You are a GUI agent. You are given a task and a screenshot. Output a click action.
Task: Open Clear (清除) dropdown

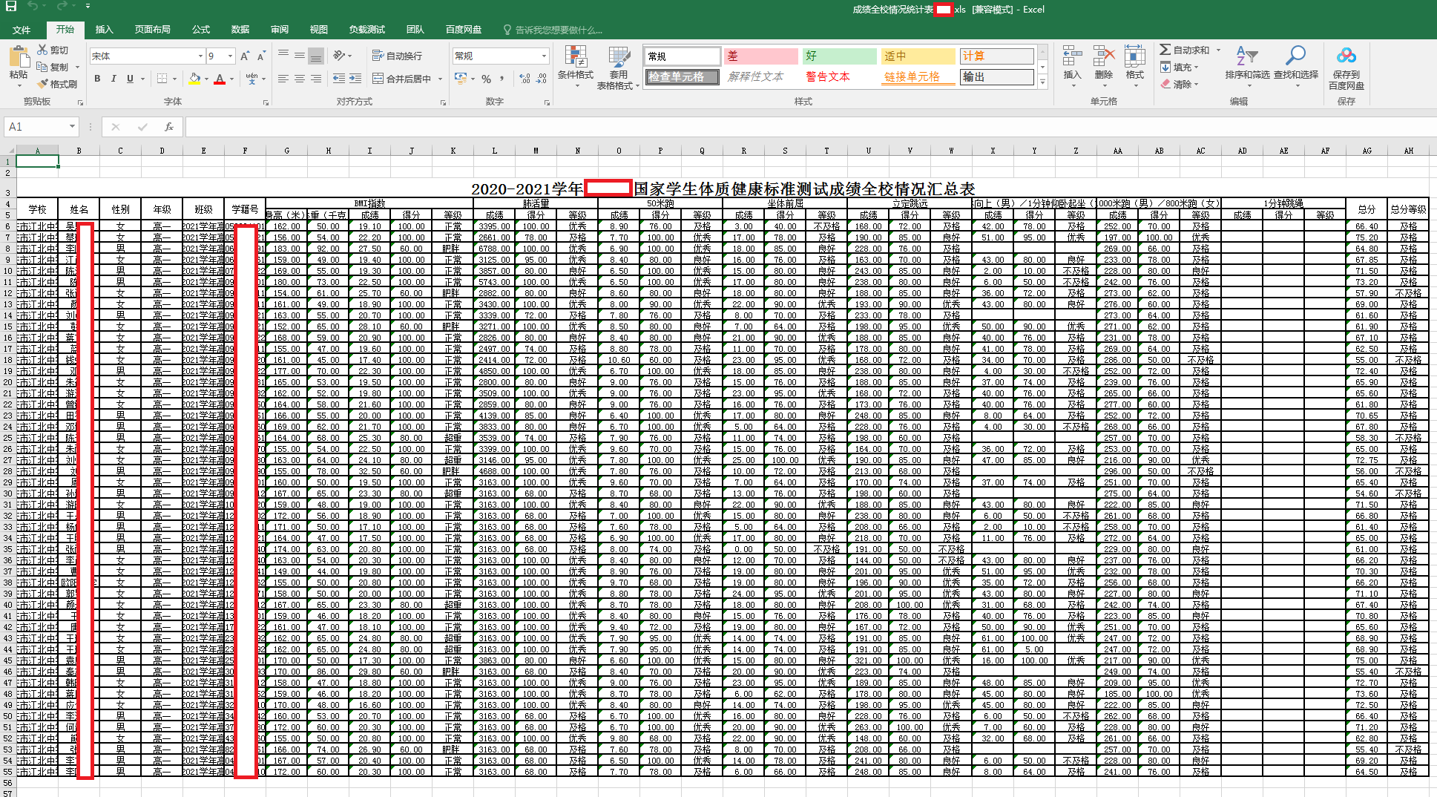(x=1180, y=84)
